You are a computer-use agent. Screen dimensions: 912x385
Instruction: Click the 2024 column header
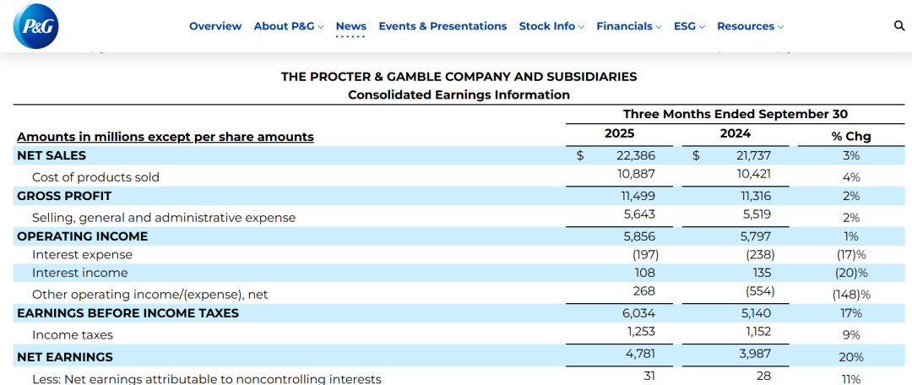tap(735, 133)
